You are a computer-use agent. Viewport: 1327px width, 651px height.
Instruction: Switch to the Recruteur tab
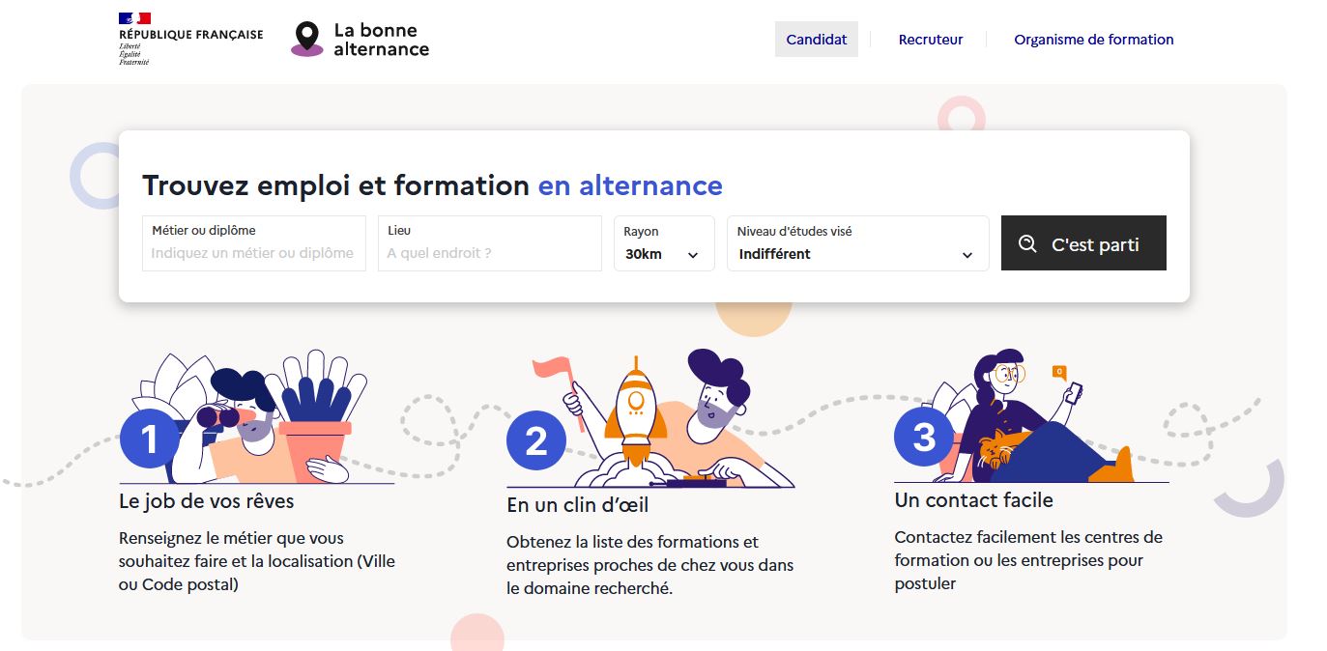(931, 40)
